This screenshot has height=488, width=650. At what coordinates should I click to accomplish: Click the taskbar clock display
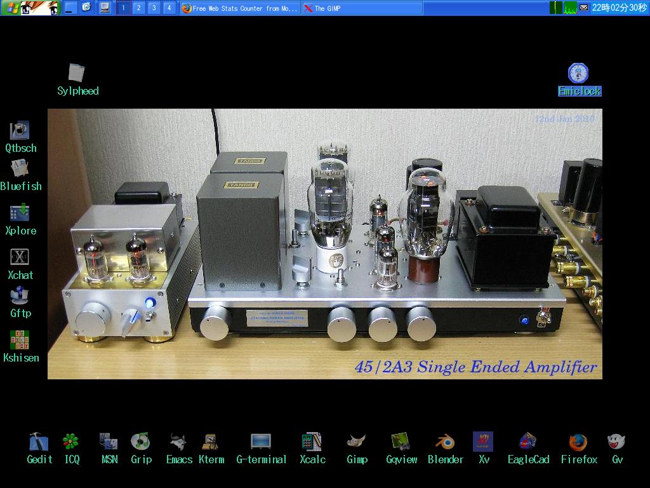tap(619, 8)
